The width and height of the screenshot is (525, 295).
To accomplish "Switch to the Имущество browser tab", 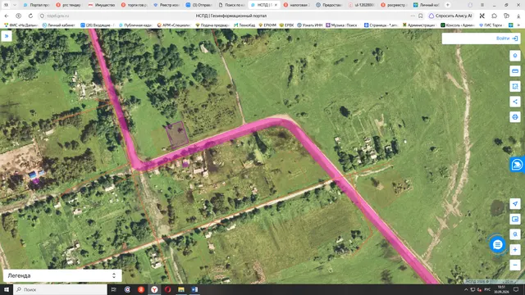I will click(102, 5).
